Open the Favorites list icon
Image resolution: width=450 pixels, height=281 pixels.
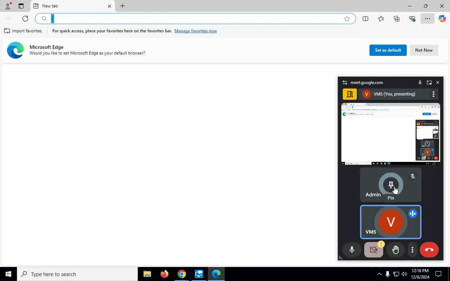[381, 19]
